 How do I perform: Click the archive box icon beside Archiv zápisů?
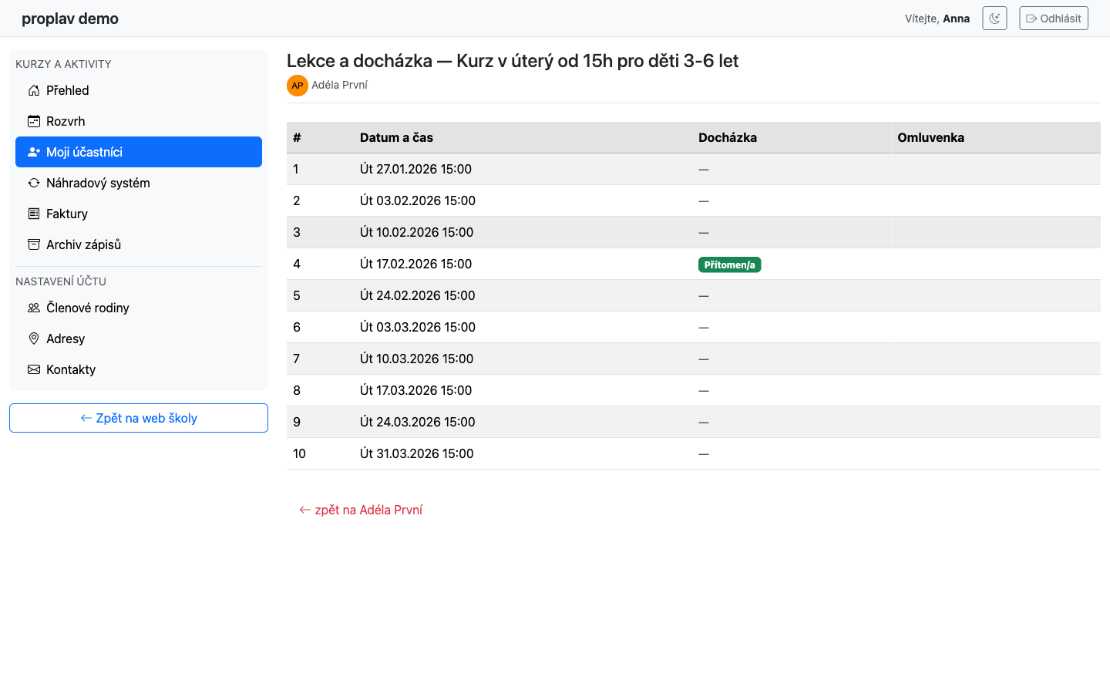34,244
